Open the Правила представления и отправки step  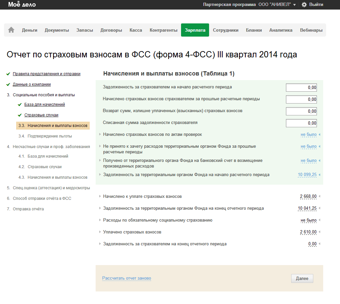click(x=46, y=74)
